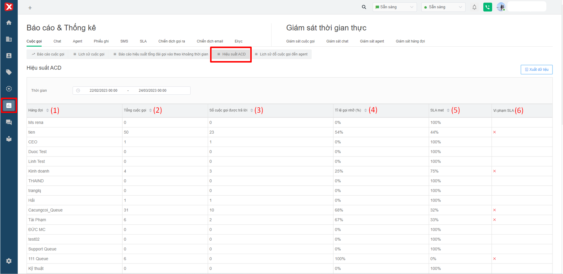
Task: Switch to the Chiến dịch email tab
Action: tap(210, 41)
